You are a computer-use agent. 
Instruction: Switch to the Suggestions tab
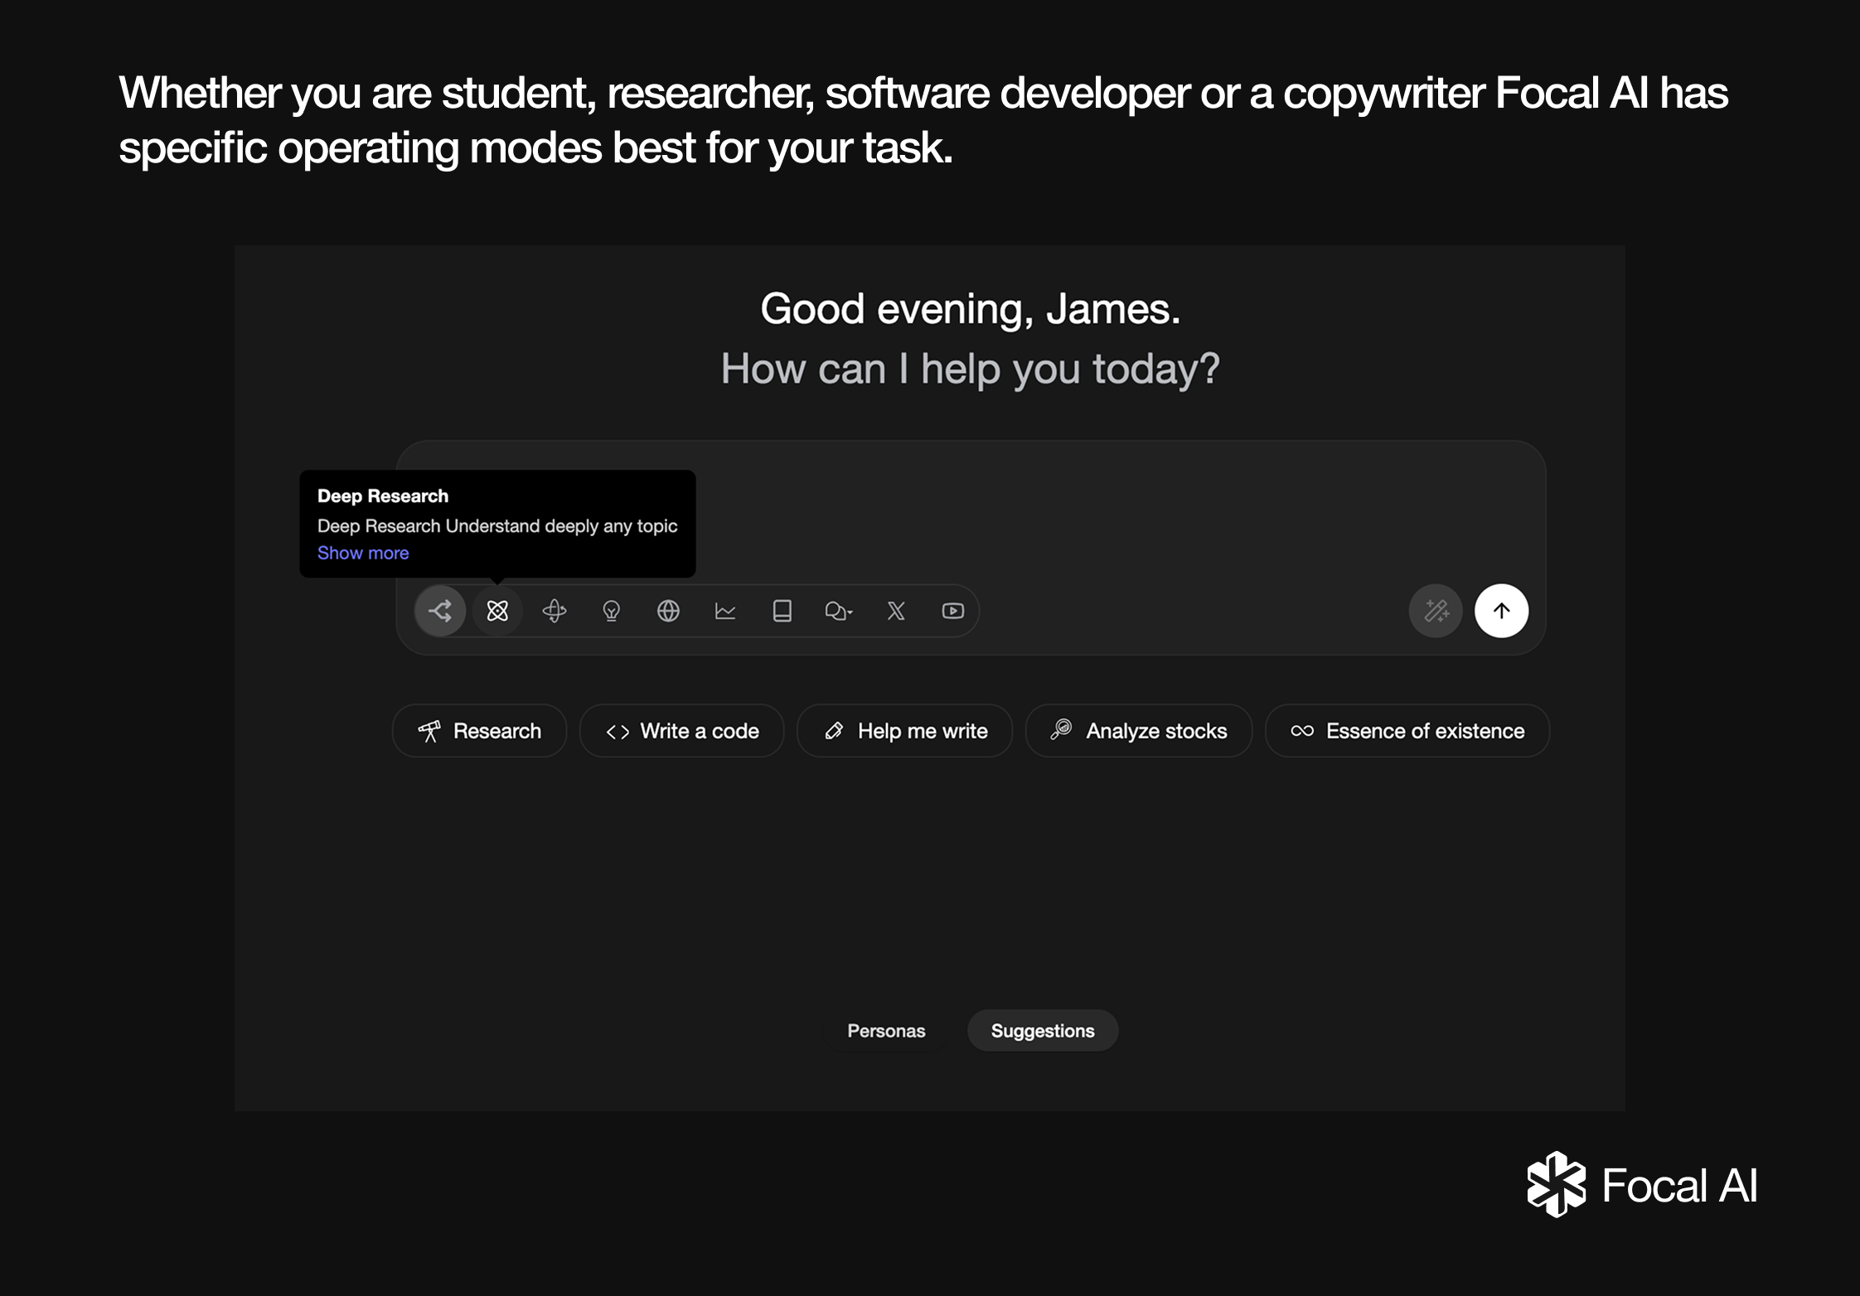(x=1043, y=1031)
